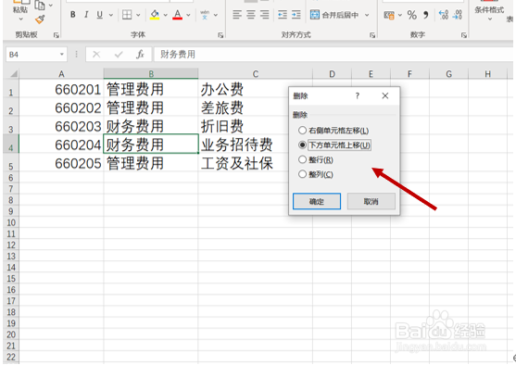
Task: Apply the red font color
Action: (x=177, y=15)
